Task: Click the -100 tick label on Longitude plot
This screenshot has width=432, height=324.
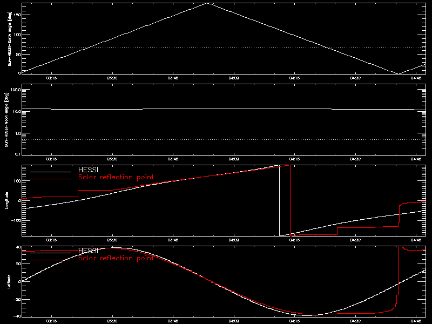Action: pyautogui.click(x=16, y=221)
